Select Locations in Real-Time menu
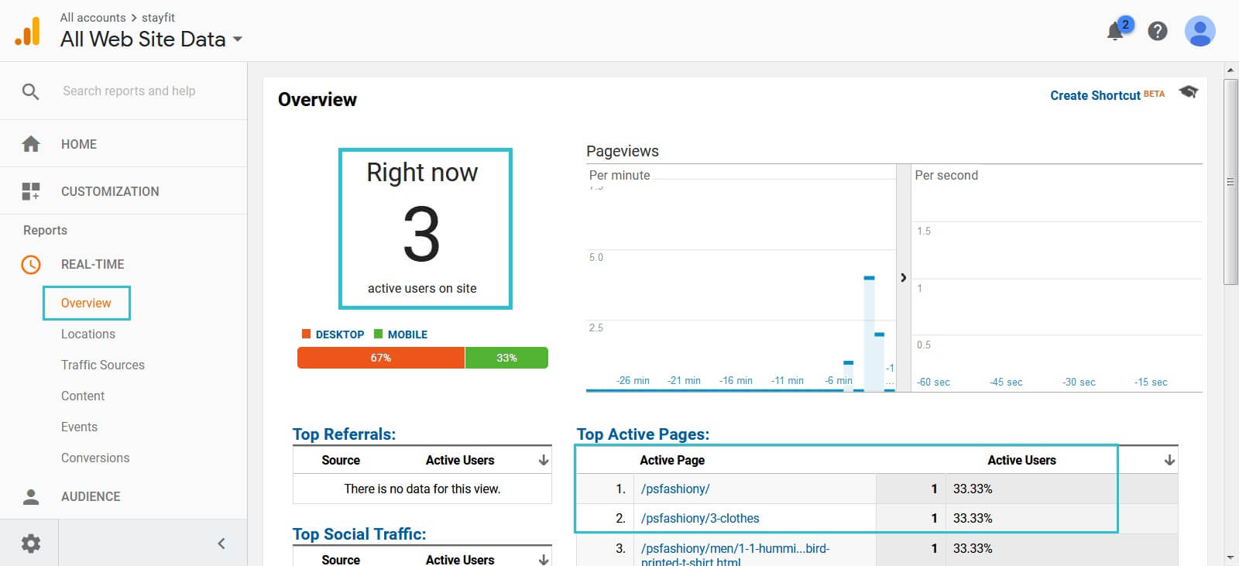This screenshot has width=1239, height=566. [88, 334]
